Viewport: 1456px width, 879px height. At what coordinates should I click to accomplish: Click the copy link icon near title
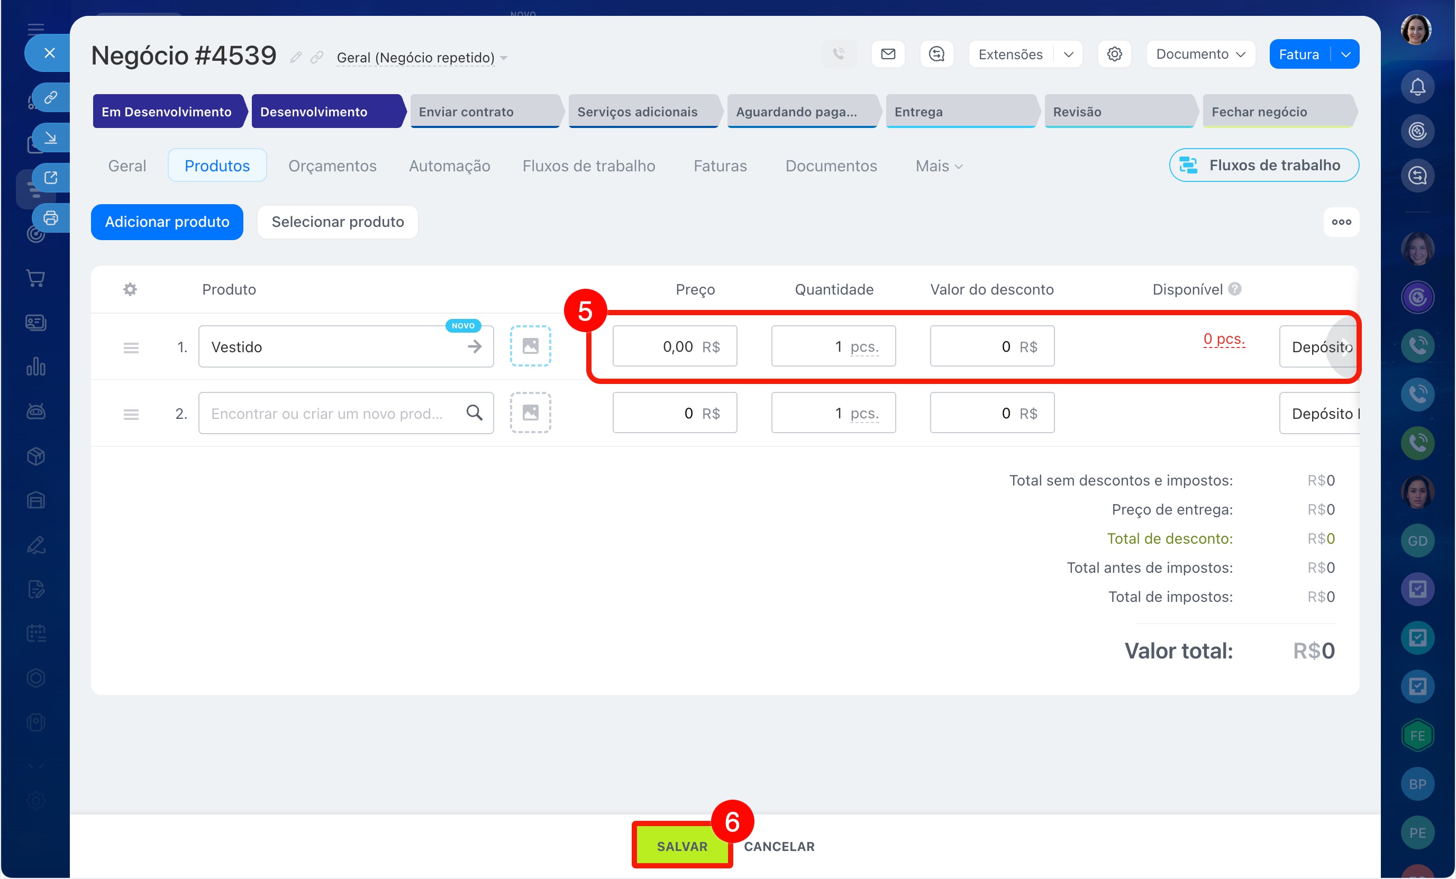[x=317, y=57]
